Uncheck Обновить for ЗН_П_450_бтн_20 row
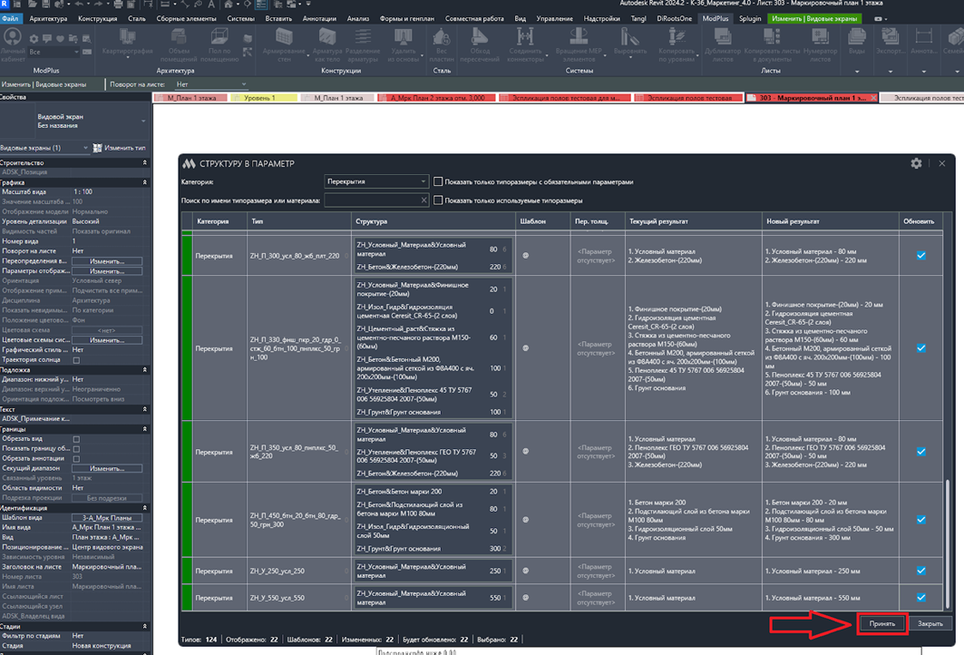 tap(921, 520)
